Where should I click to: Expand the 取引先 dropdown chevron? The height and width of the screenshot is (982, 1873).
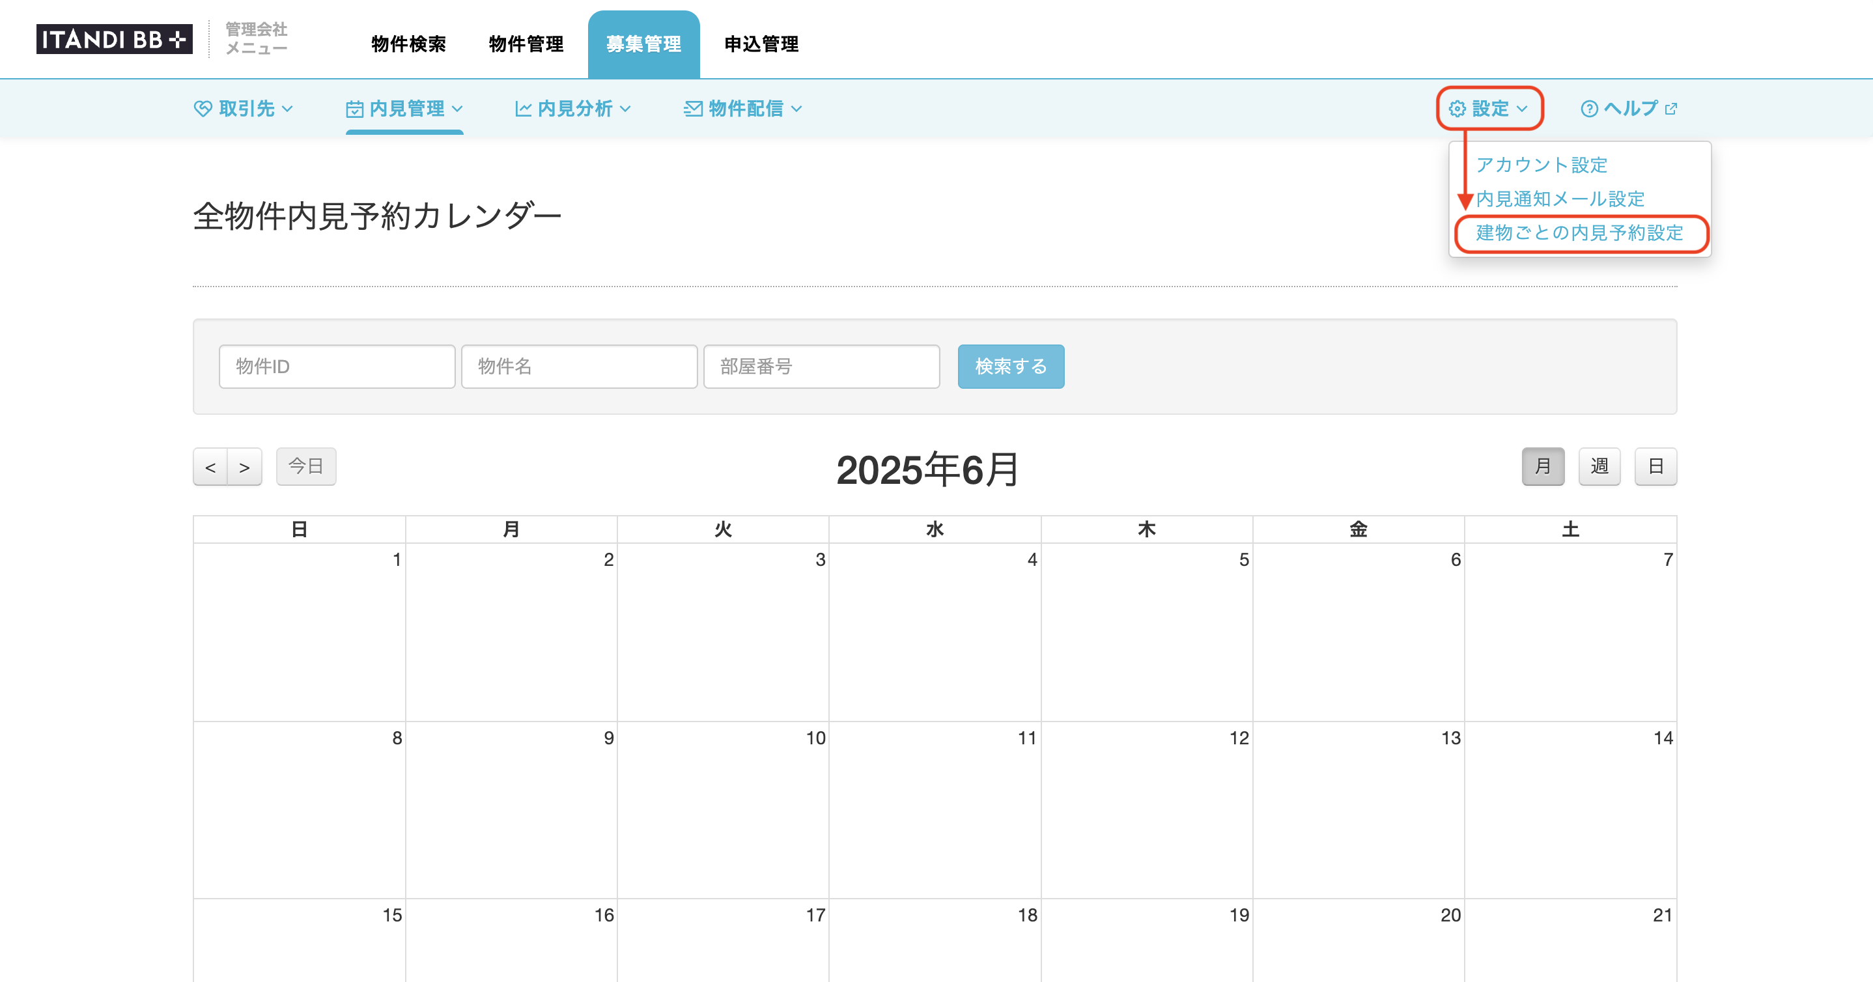pyautogui.click(x=287, y=109)
